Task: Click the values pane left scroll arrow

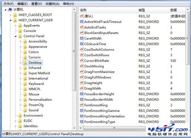Action: [x=81, y=128]
